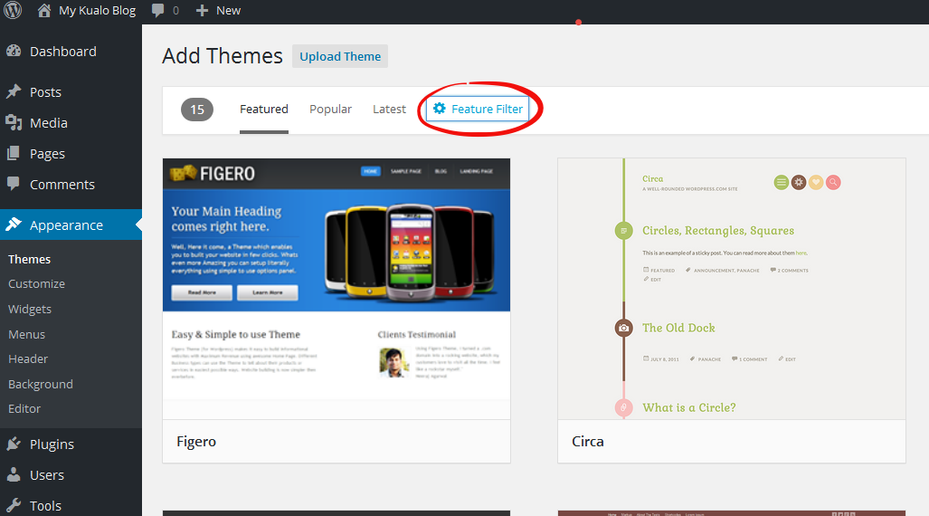The width and height of the screenshot is (929, 516).
Task: Click the Circa theme name
Action: [x=588, y=441]
